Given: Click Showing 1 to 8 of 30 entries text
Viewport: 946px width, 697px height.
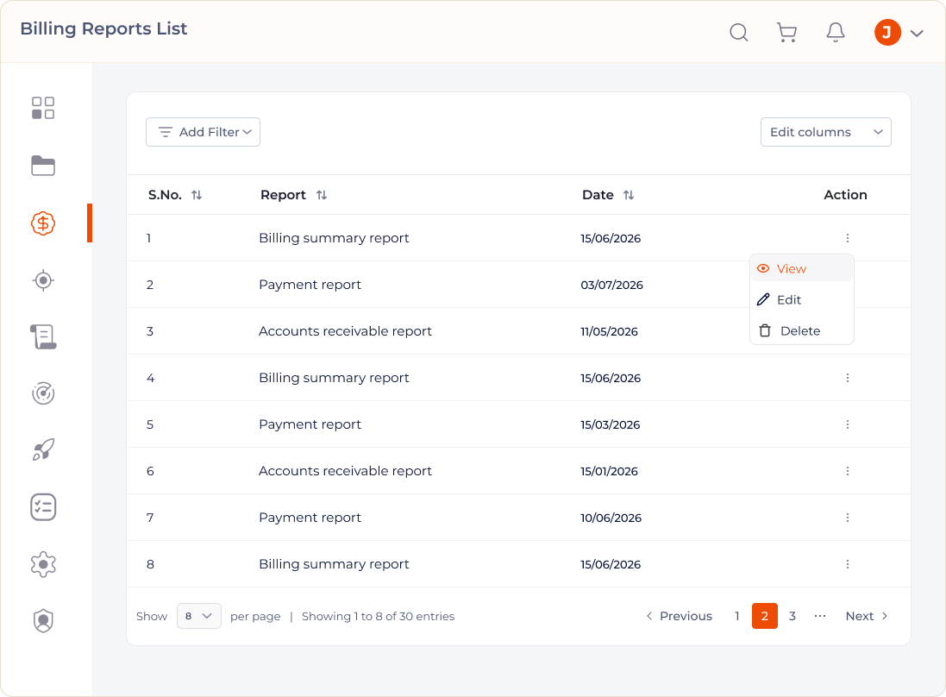Looking at the screenshot, I should 378,616.
